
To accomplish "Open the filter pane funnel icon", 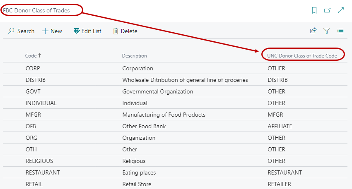I will tap(327, 31).
